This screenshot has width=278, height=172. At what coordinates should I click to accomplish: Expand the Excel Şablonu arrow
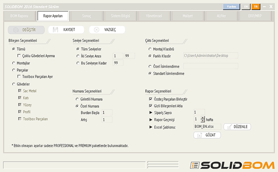coord(151,127)
